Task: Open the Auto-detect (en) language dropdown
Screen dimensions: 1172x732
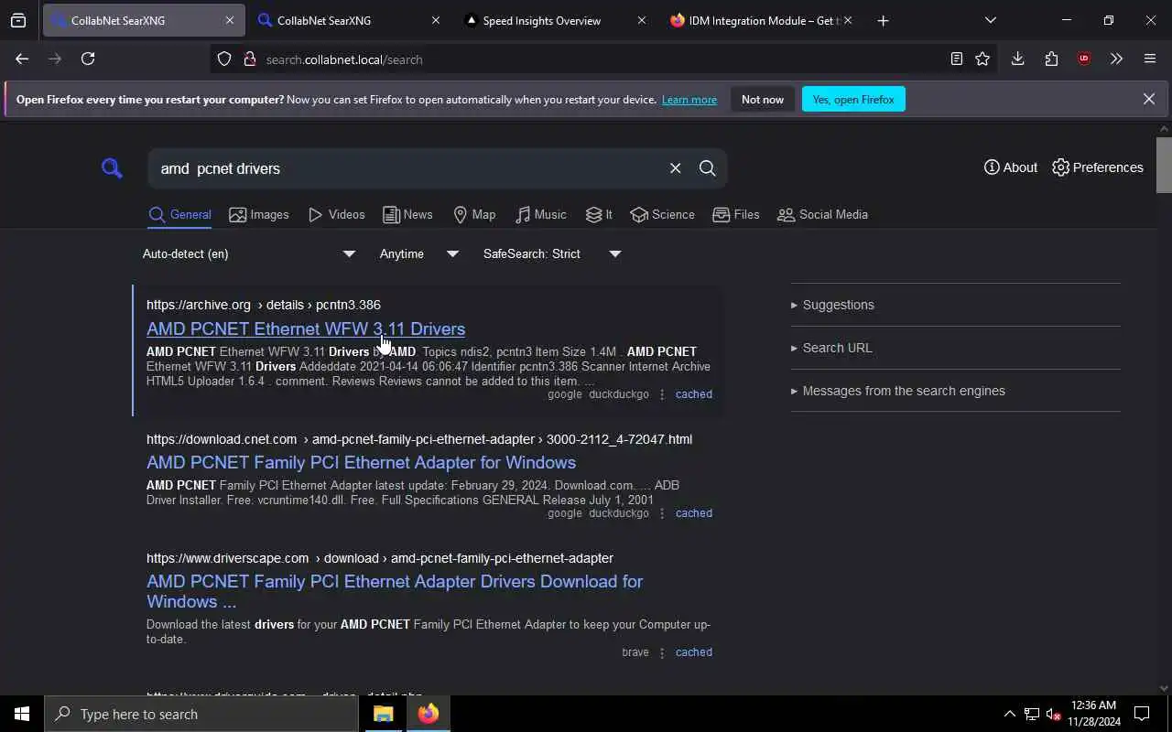Action: (x=248, y=254)
